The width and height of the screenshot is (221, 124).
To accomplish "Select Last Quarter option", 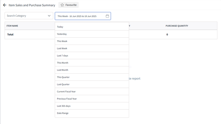I will click(x=92, y=84).
